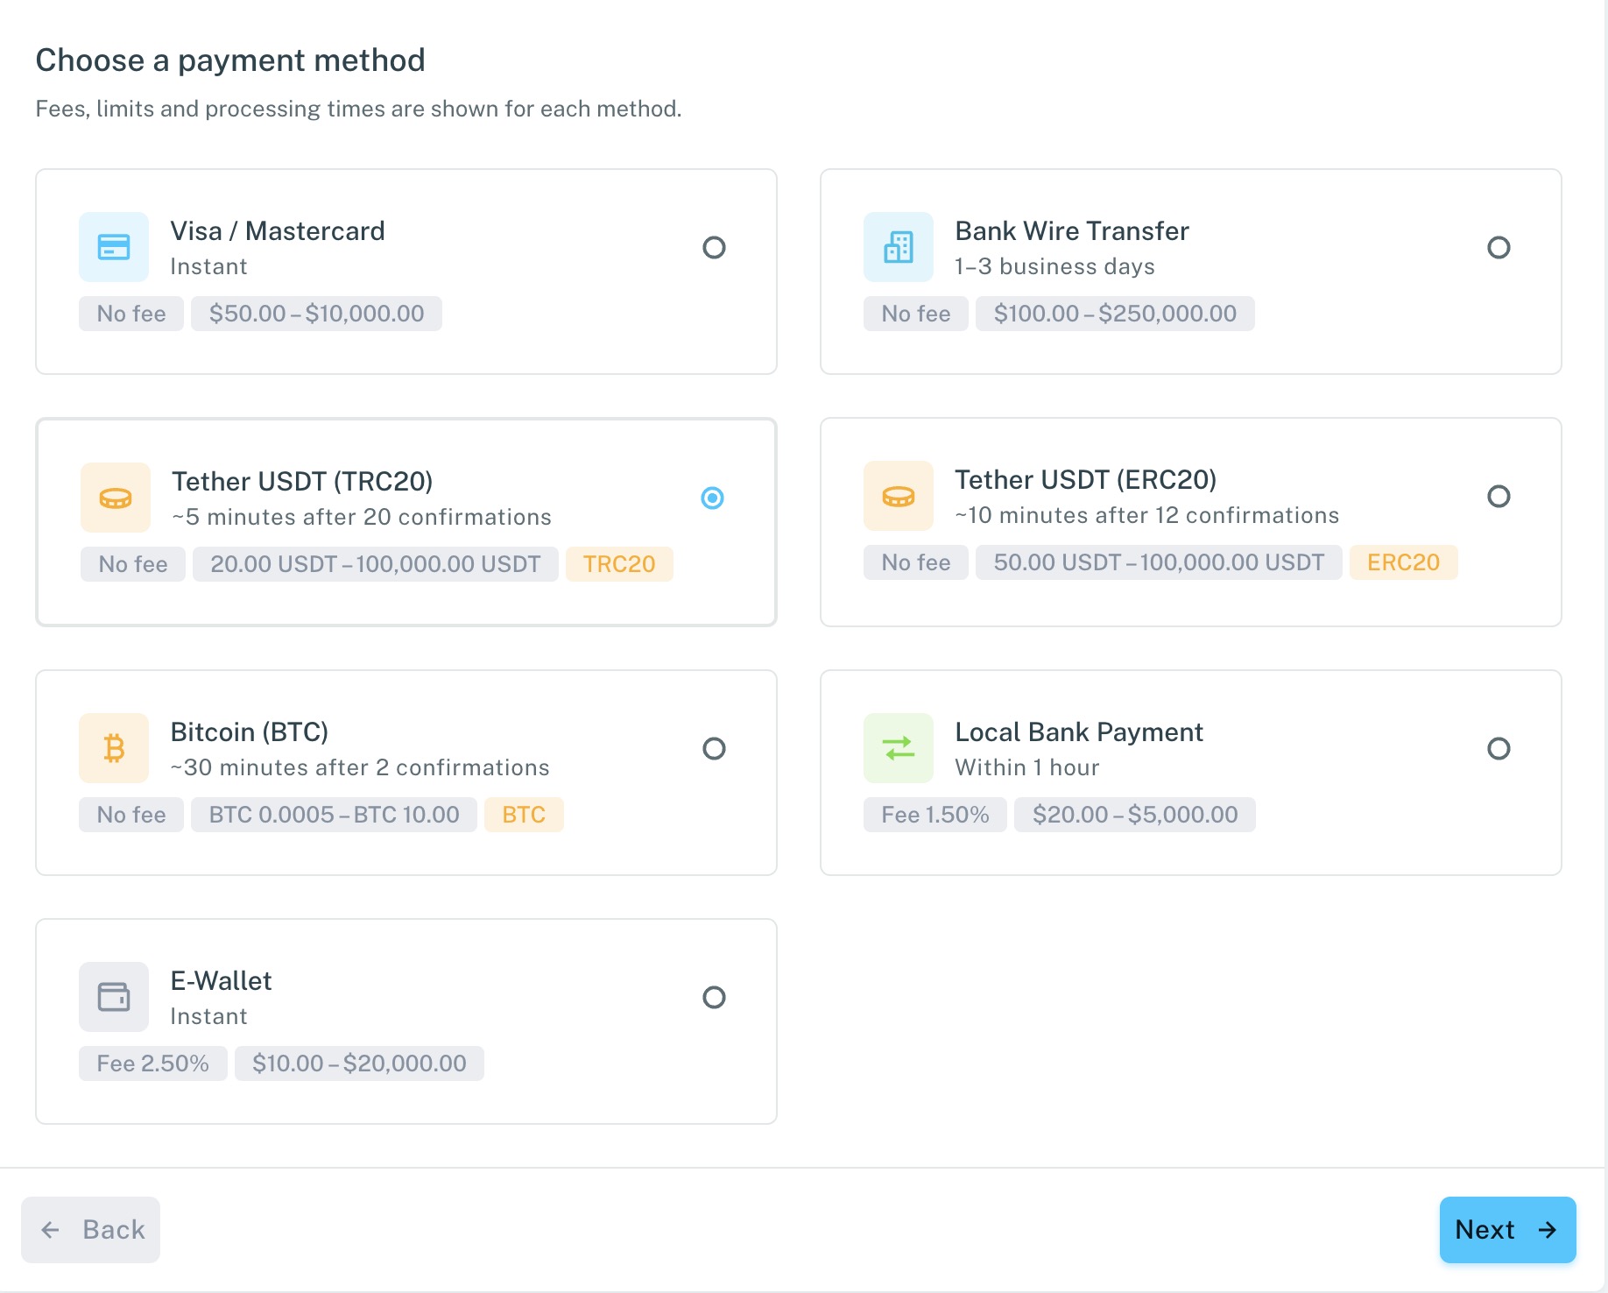Click "~30 minutes after 2 confirmations" text
1608x1293 pixels.
[360, 767]
